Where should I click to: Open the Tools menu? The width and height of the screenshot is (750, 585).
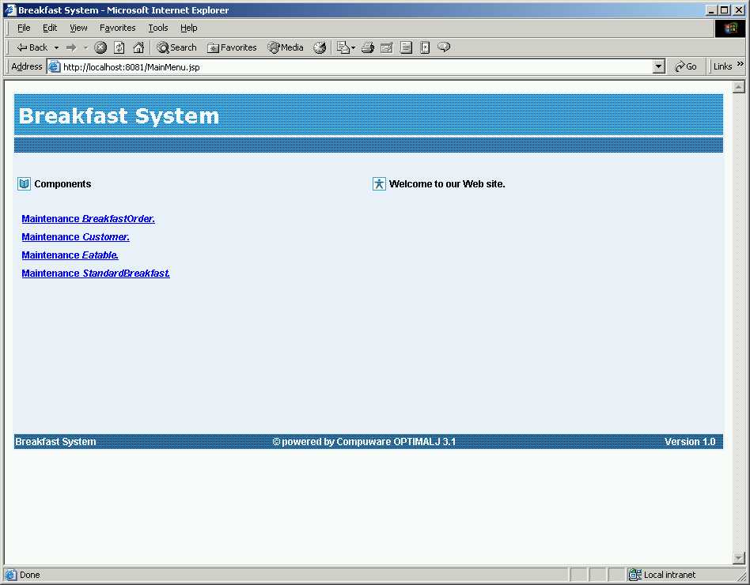click(x=158, y=28)
